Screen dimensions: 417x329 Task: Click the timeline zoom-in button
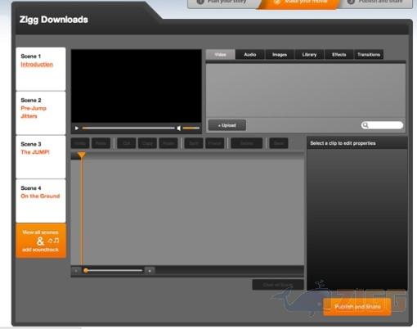coord(150,271)
